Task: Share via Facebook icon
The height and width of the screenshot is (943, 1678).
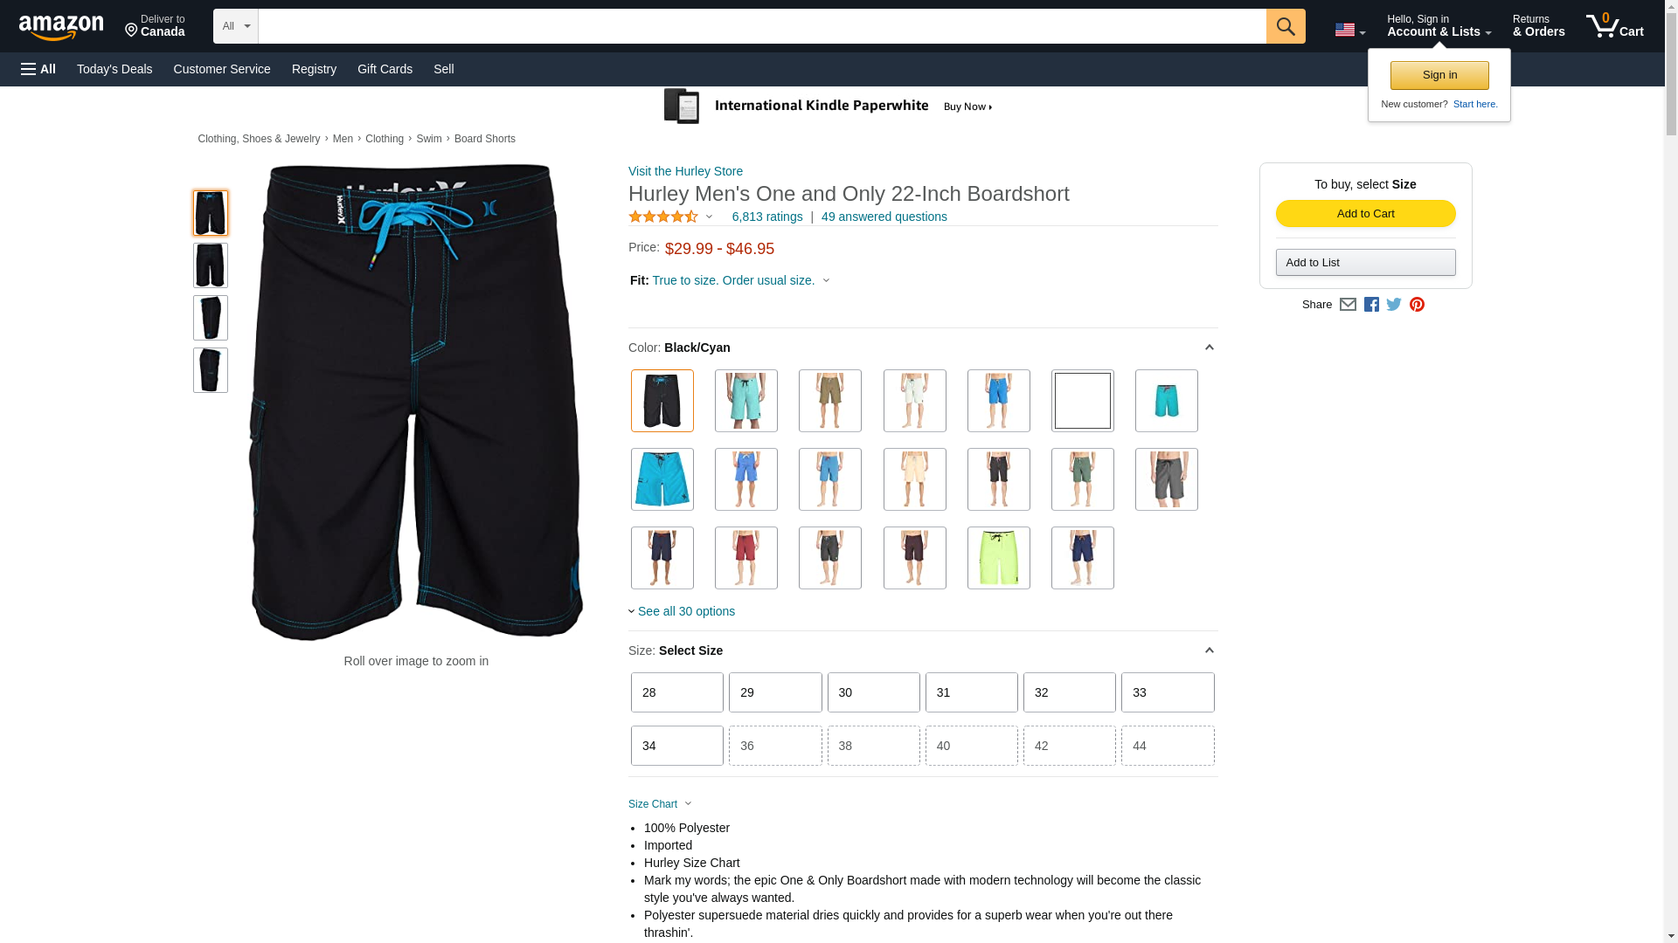Action: tap(1371, 305)
